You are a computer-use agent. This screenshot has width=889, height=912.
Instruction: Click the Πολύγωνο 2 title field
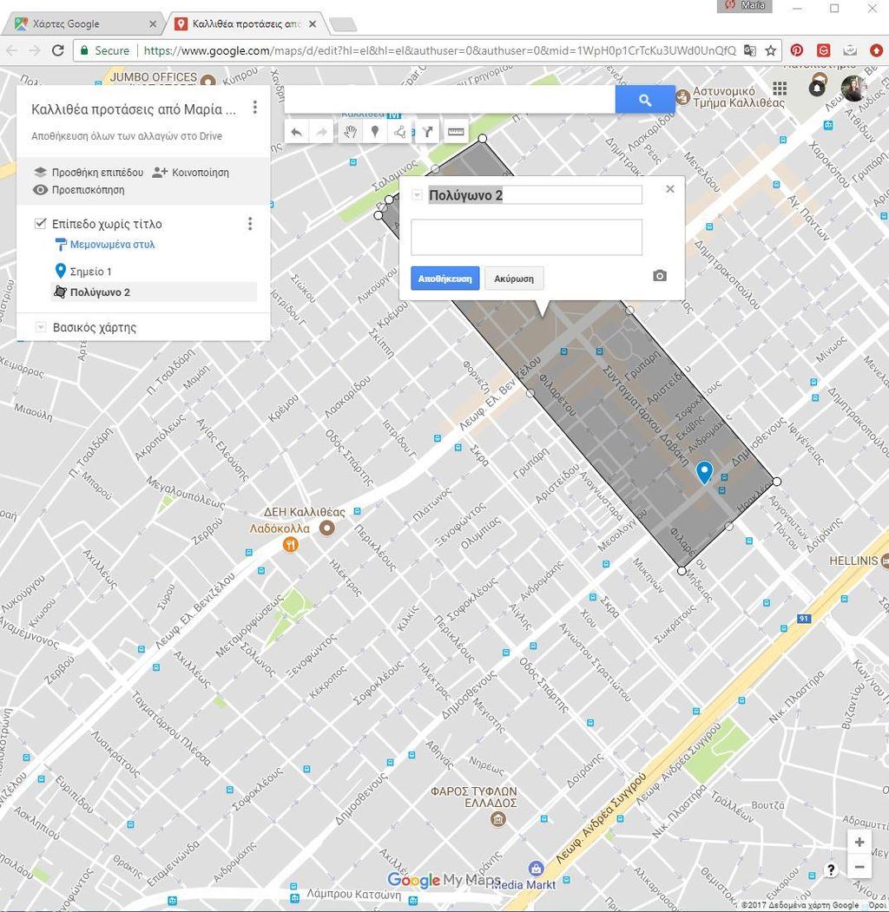[535, 195]
